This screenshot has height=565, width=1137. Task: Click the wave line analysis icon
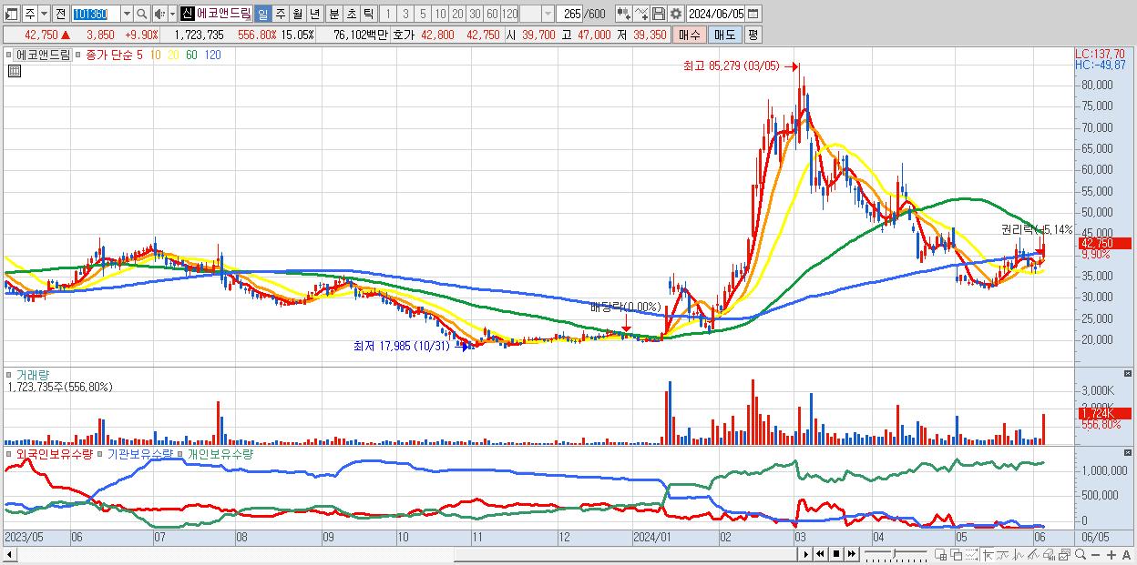click(1019, 555)
